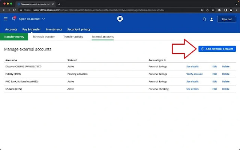
Task: Edit the US Bank (7377) account
Action: (x=214, y=89)
